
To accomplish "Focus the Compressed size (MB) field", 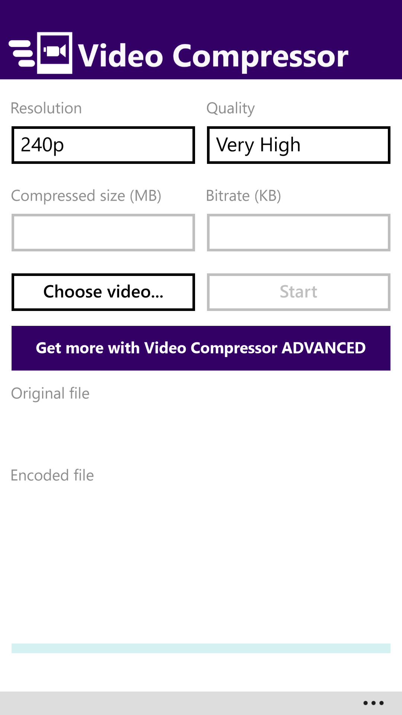I will coord(103,232).
